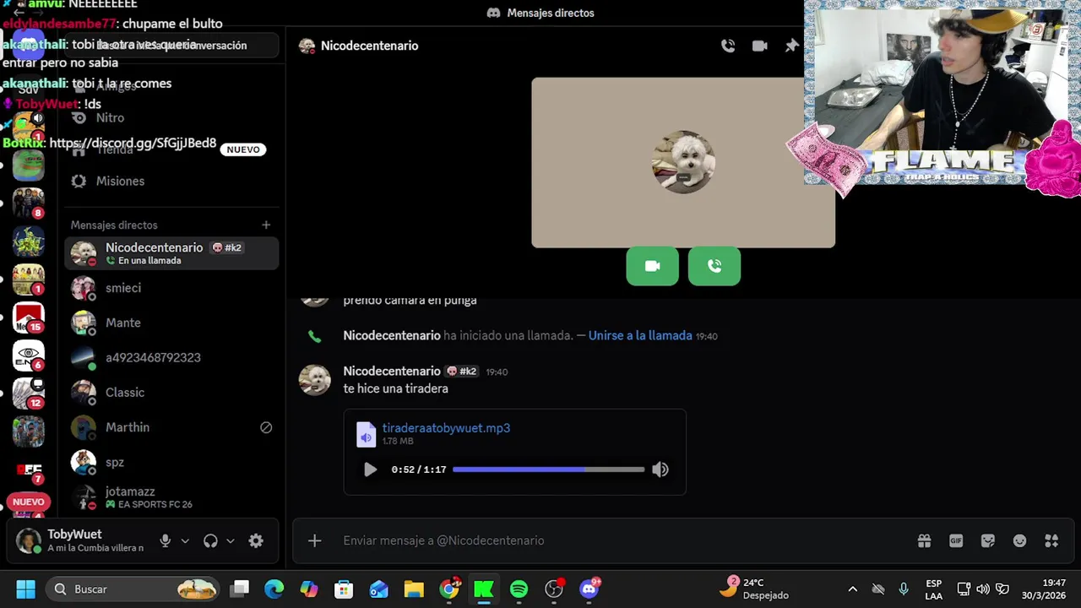
Task: Click the plus attach button in message bar
Action: tap(314, 540)
